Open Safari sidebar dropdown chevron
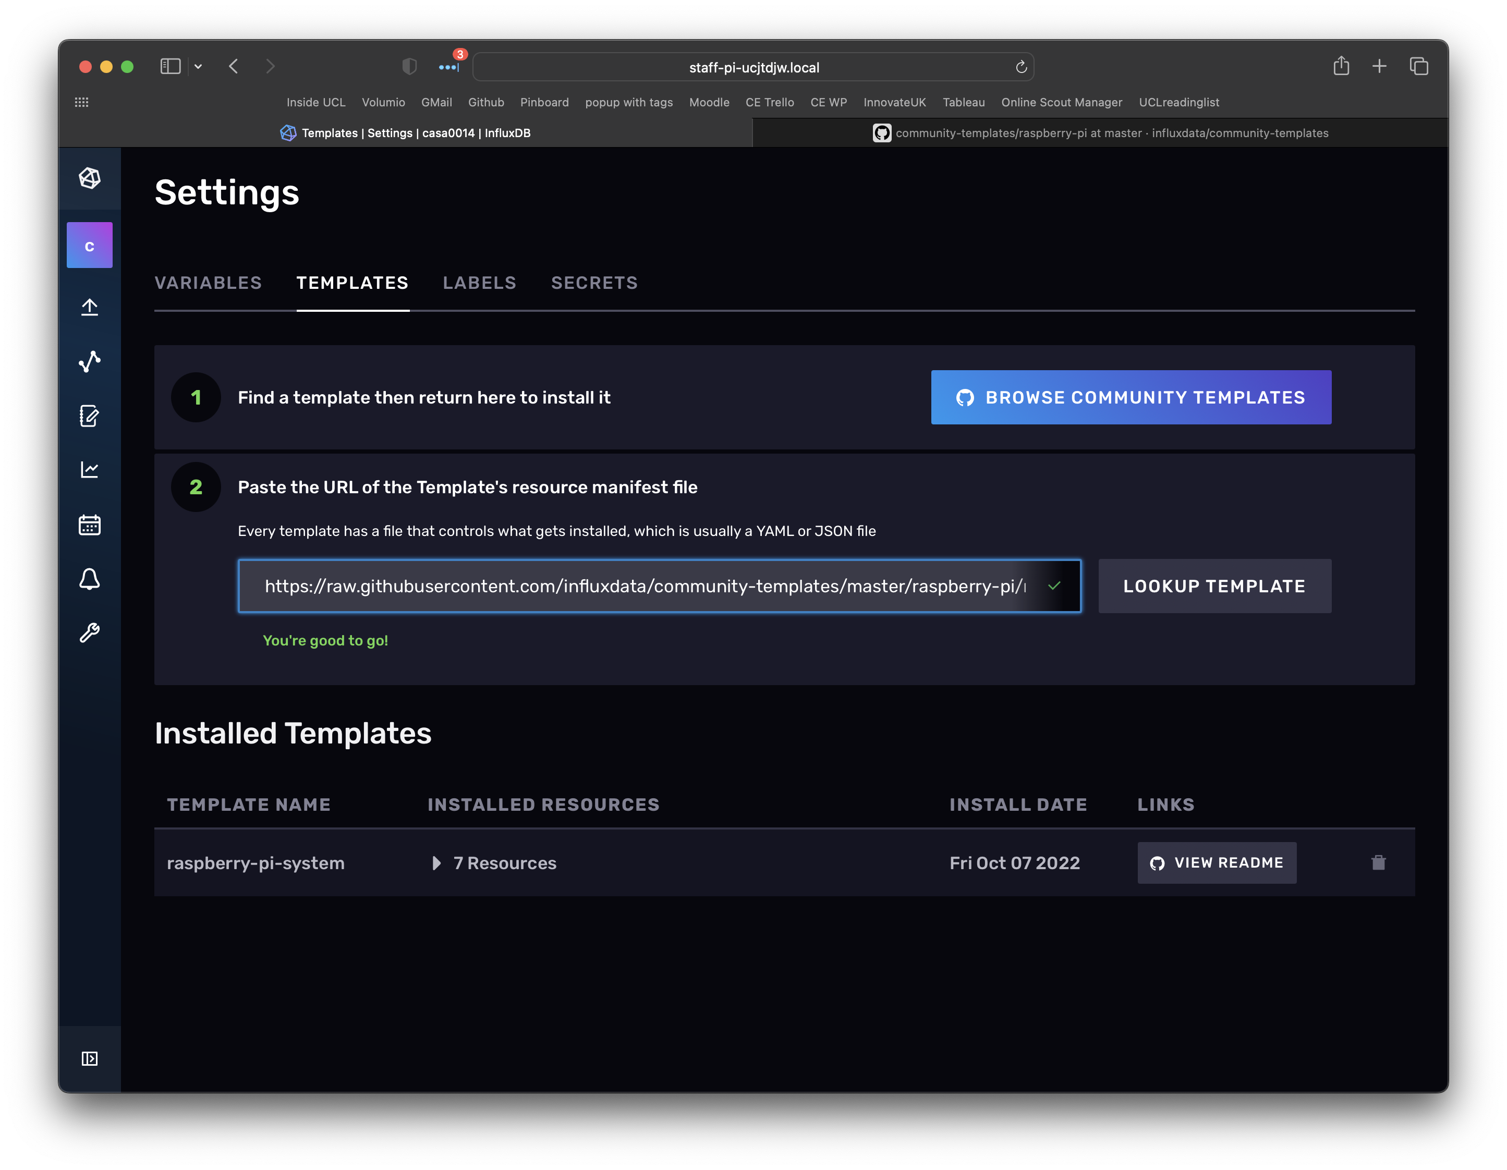 coord(198,66)
